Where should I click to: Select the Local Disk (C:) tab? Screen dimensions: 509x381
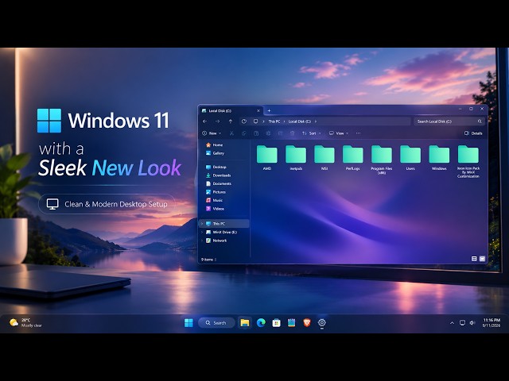pos(231,111)
